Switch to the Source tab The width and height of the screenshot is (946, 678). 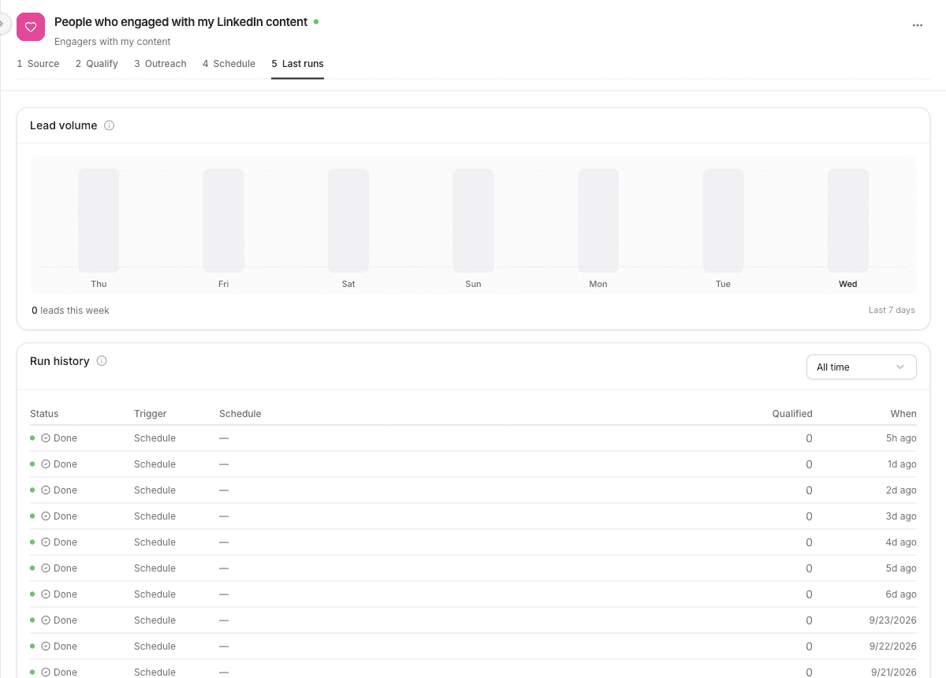click(x=38, y=64)
